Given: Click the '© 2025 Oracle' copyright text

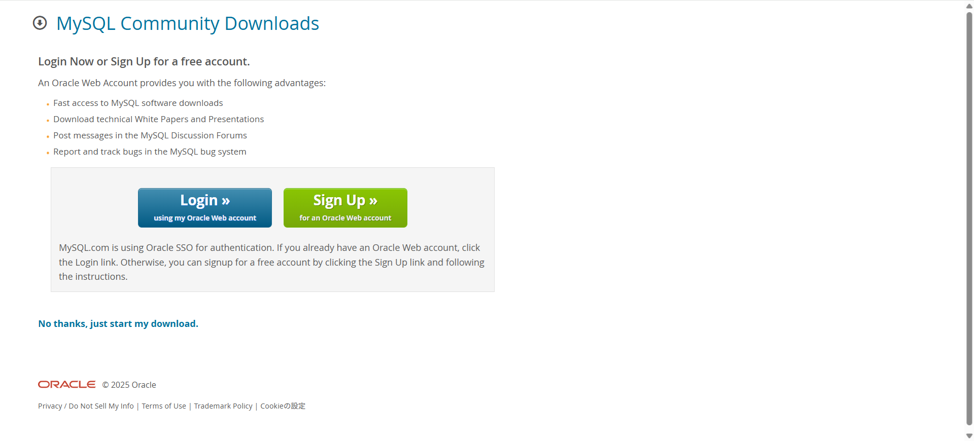Looking at the screenshot, I should [x=129, y=385].
